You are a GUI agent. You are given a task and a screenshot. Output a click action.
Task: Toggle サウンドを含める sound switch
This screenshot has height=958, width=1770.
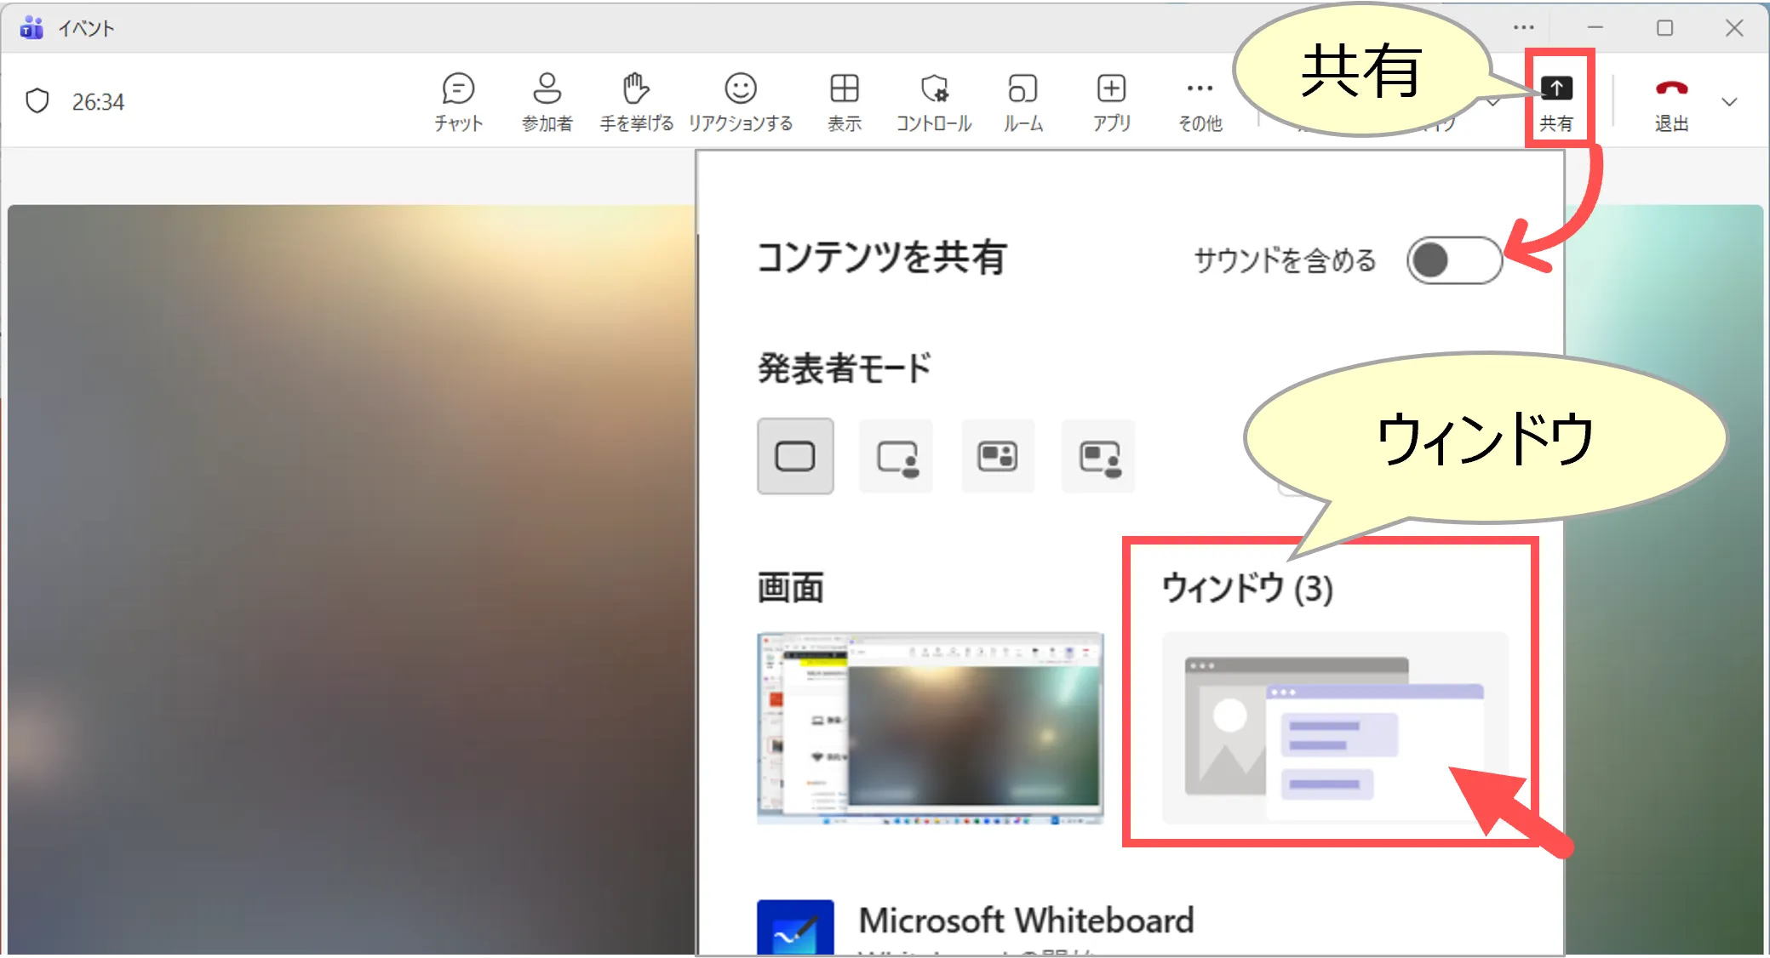tap(1453, 260)
